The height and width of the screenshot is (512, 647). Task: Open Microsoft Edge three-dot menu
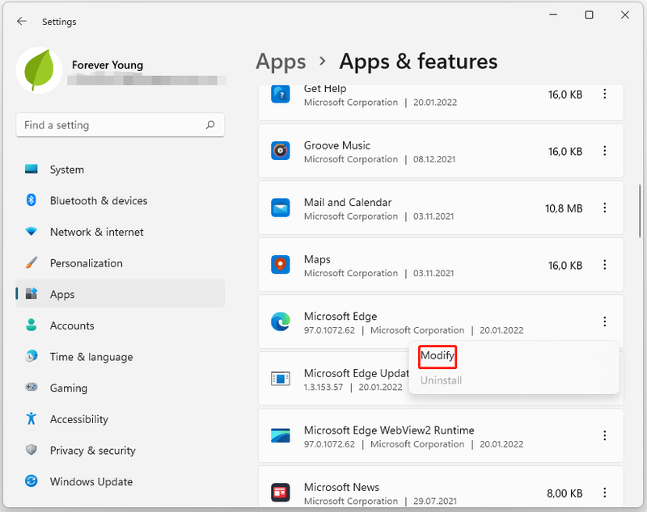(604, 321)
